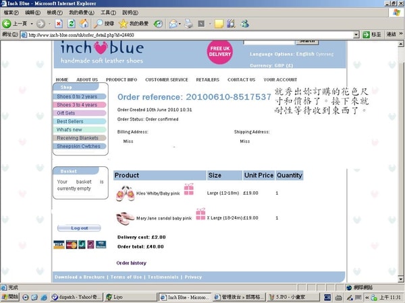Open the Order history link
This screenshot has width=405, height=303.
pyautogui.click(x=131, y=263)
